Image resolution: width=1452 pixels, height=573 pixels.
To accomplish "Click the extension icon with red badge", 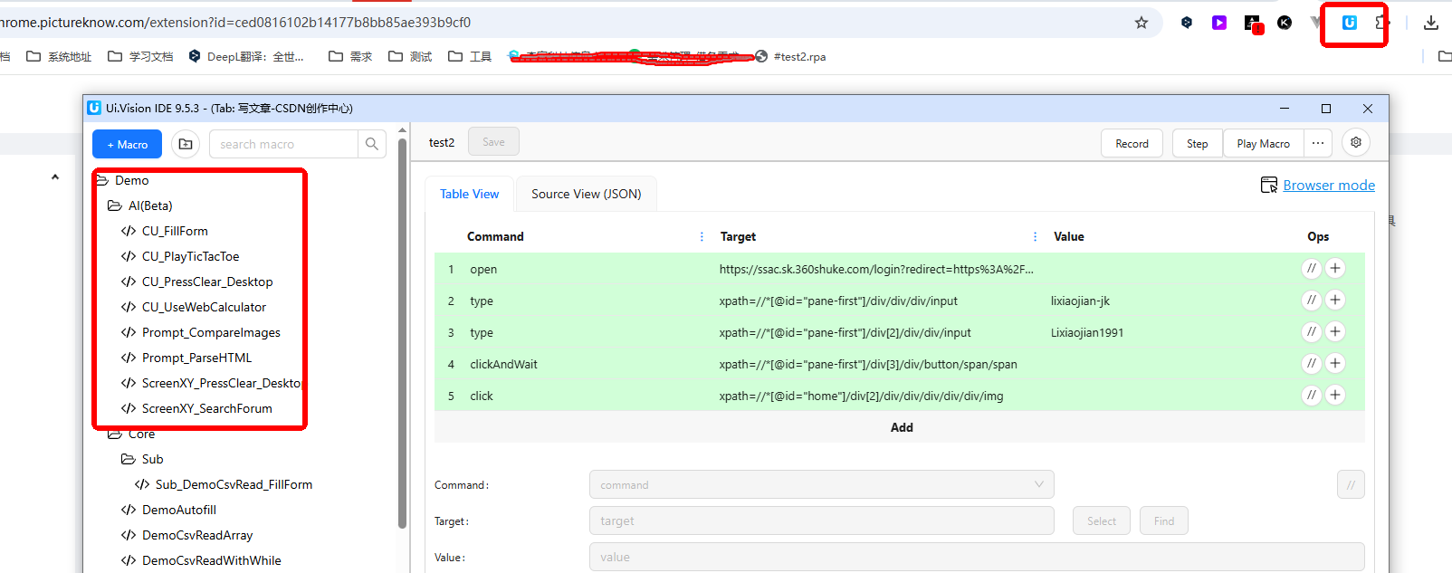I will coord(1253,24).
